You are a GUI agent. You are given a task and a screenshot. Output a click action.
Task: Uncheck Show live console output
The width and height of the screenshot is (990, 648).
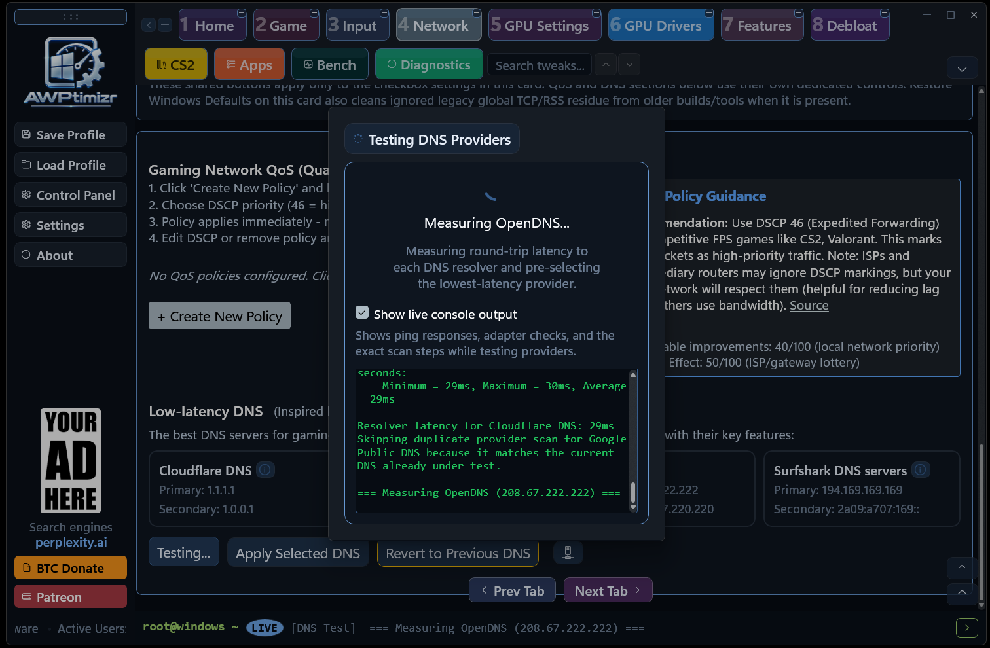[x=362, y=313]
